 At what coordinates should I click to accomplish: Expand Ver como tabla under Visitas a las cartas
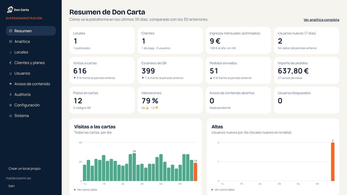(85, 190)
